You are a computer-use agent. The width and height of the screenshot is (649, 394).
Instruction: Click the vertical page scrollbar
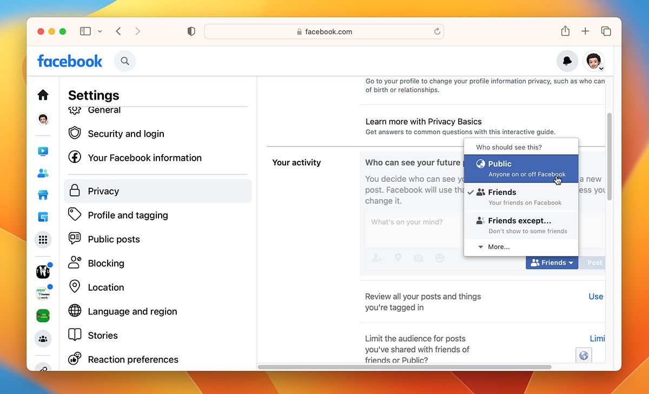click(610, 156)
